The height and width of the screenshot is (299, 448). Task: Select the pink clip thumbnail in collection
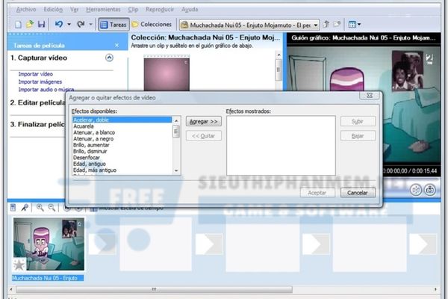point(167,74)
